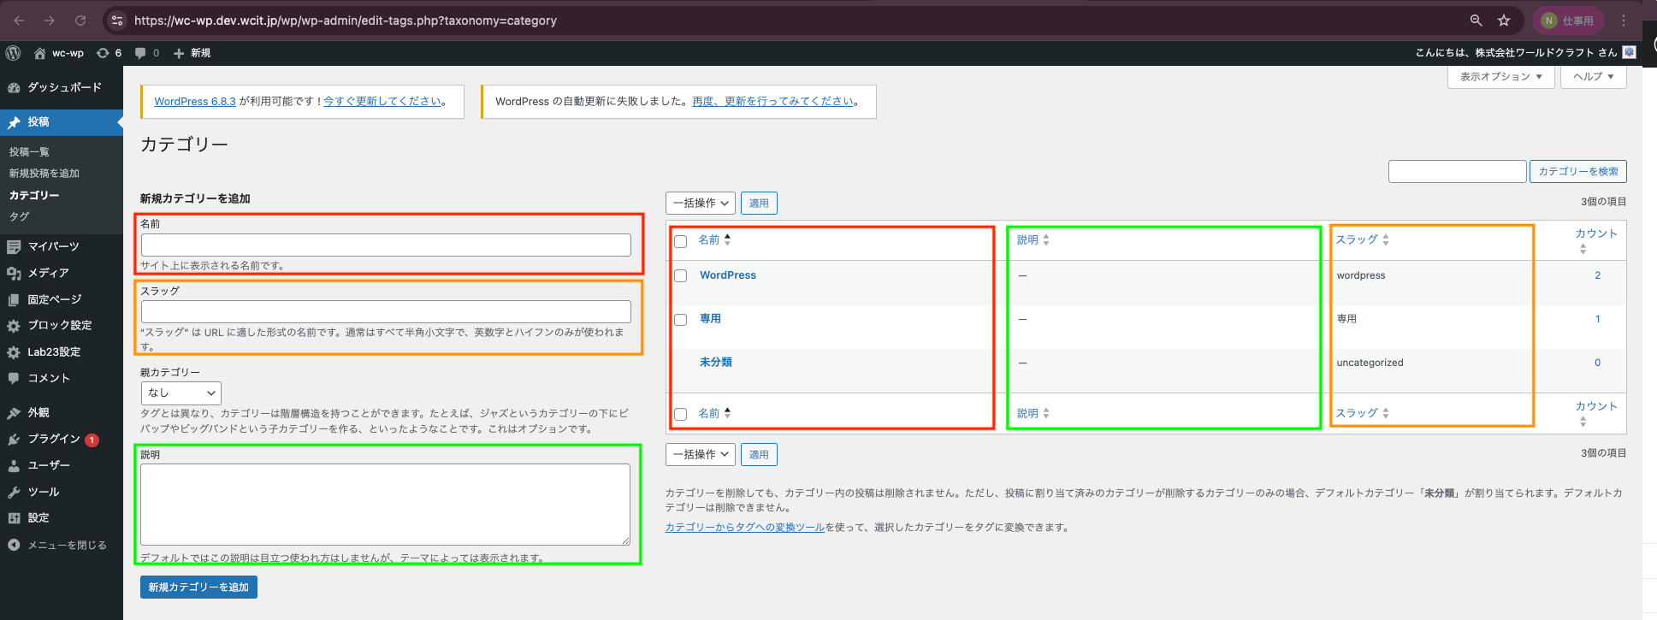Open the 親カテゴリー parent dropdown
The width and height of the screenshot is (1657, 620).
[x=180, y=393]
